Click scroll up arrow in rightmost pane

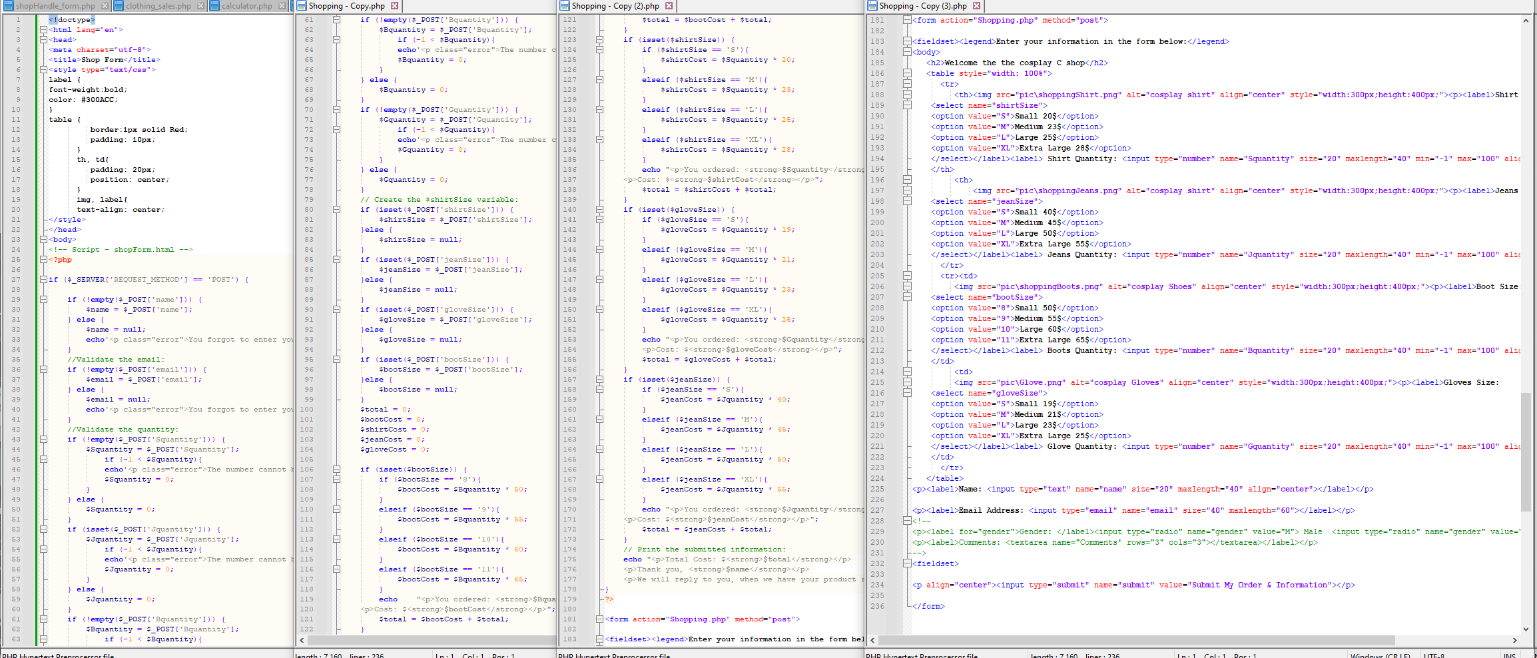click(x=1526, y=21)
